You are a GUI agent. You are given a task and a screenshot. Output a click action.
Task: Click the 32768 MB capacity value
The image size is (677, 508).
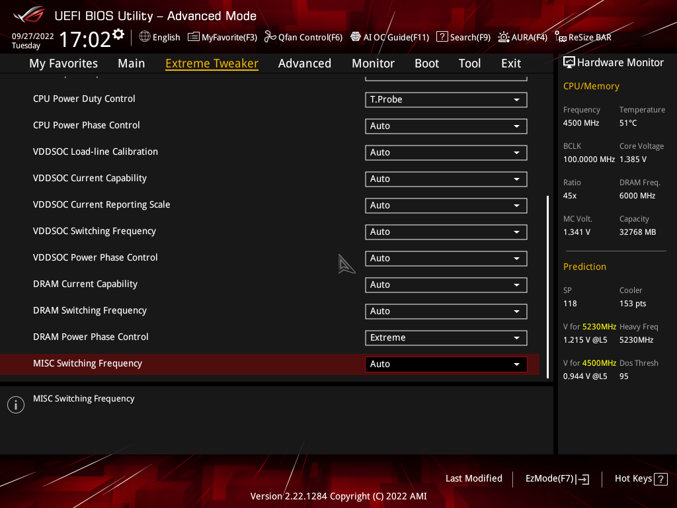coord(638,232)
